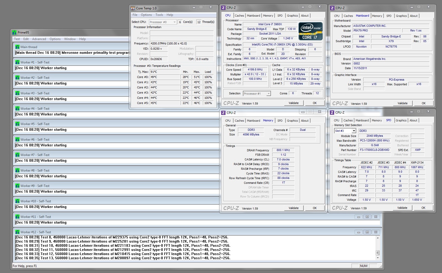Close the Worker #11 child window
The width and height of the screenshot is (442, 273).
(x=376, y=217)
